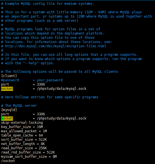Click the client socket path /phpstudy/data/mysql.sock
Viewport: 155px width, 164px height.
(x=62, y=89)
